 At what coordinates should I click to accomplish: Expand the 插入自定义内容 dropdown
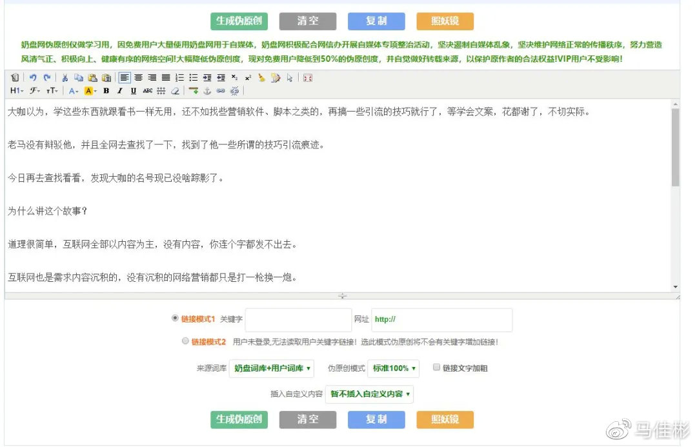(369, 393)
